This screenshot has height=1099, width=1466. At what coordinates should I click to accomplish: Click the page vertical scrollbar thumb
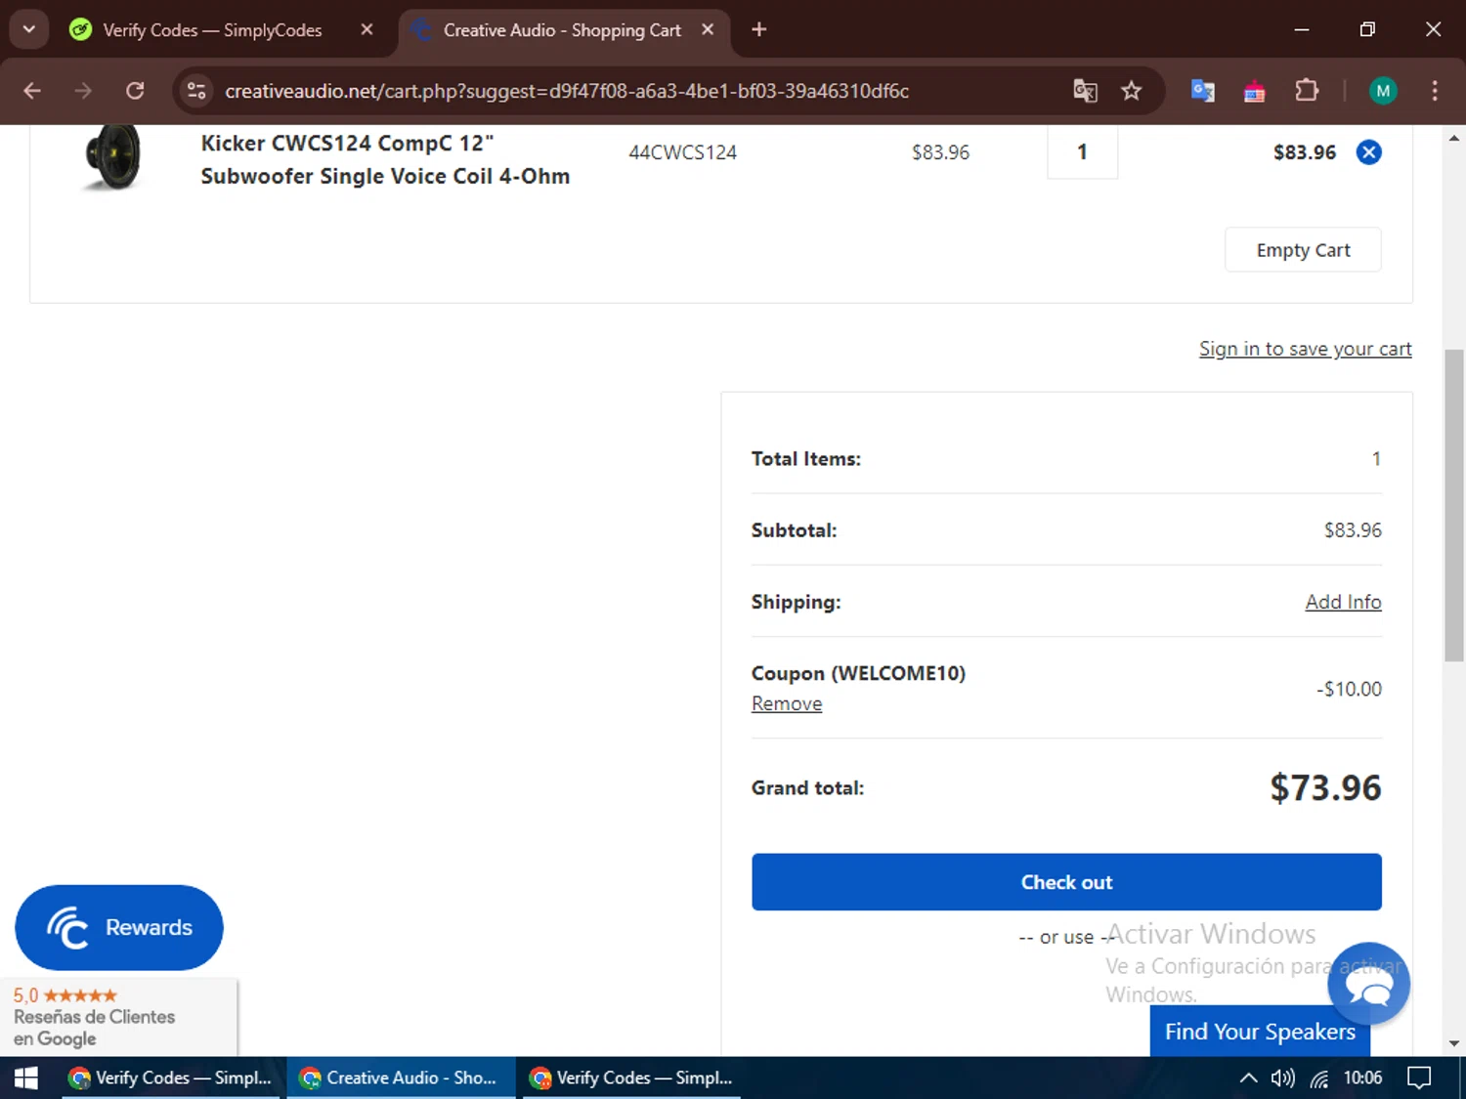pyautogui.click(x=1453, y=505)
